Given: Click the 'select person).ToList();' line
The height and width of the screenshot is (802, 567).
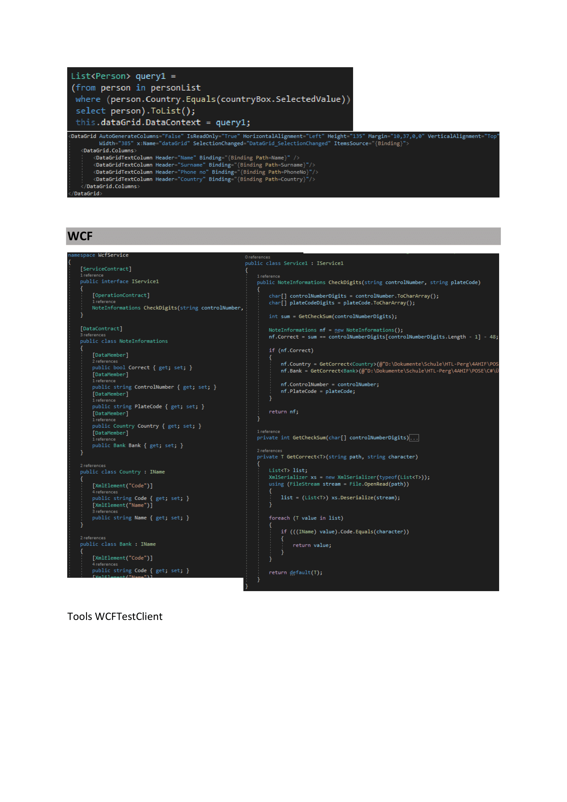Looking at the screenshot, I should point(135,111).
